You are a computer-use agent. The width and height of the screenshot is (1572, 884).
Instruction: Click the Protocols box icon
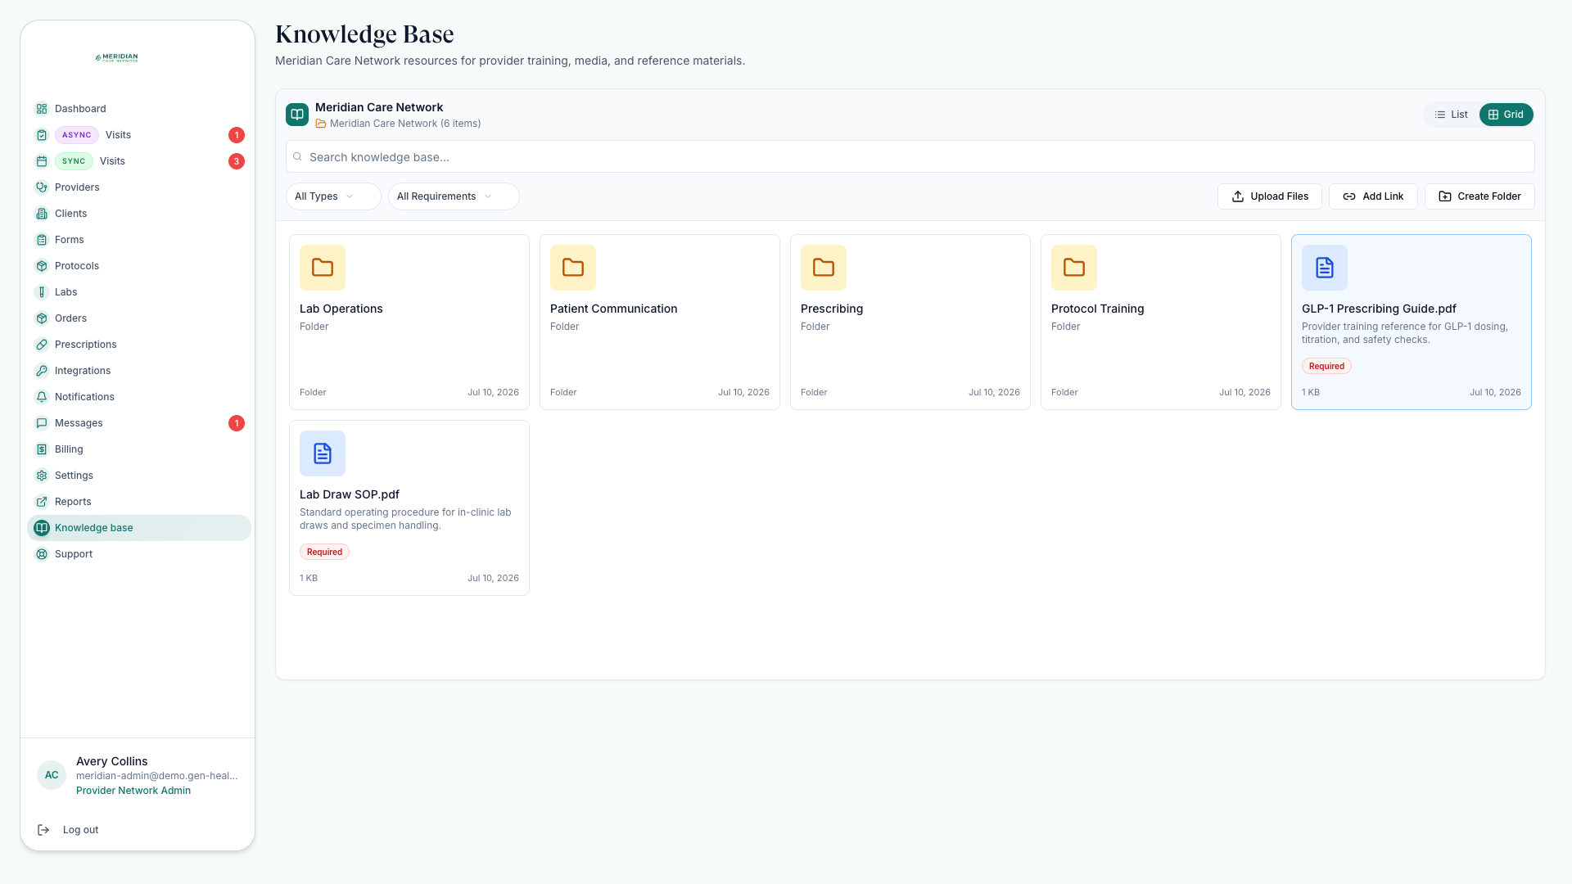(42, 266)
